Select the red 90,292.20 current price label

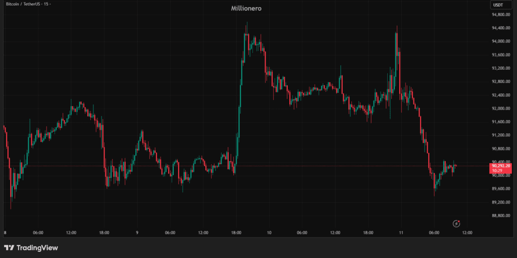(500, 166)
